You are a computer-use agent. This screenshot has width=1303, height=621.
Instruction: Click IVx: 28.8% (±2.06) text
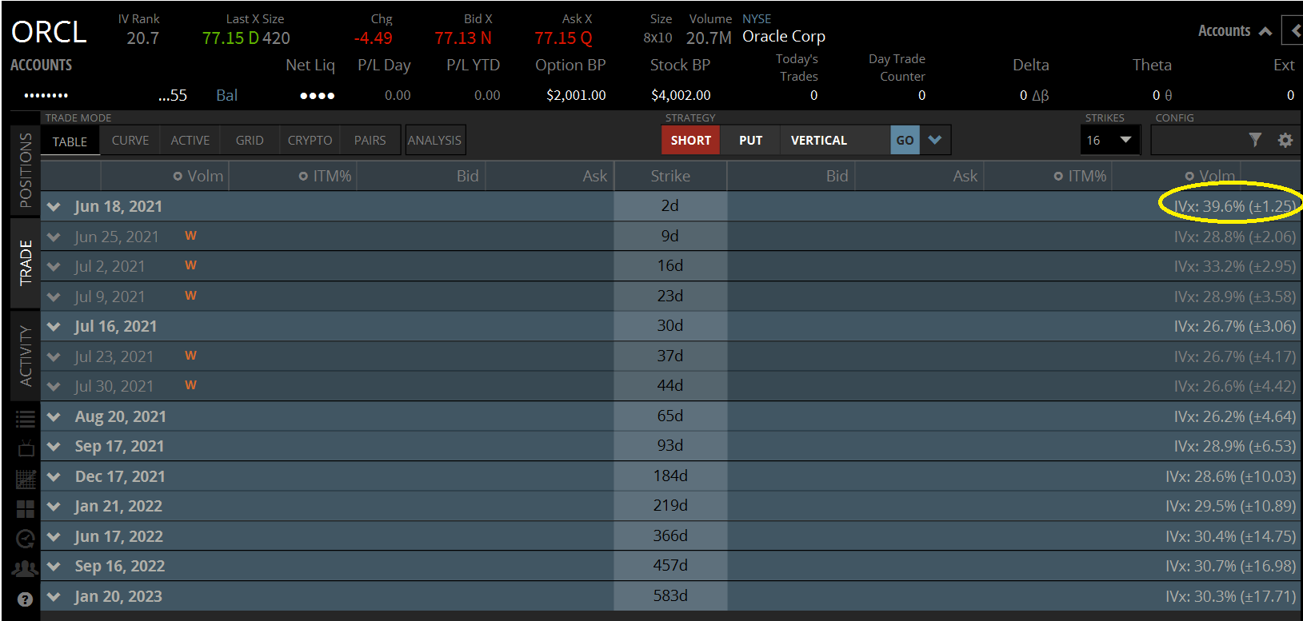tap(1234, 237)
